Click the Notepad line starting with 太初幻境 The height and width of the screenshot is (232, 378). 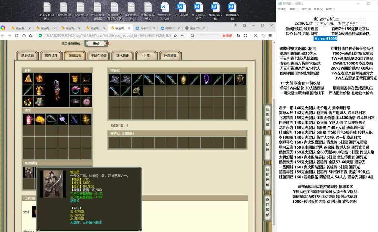click(x=323, y=157)
